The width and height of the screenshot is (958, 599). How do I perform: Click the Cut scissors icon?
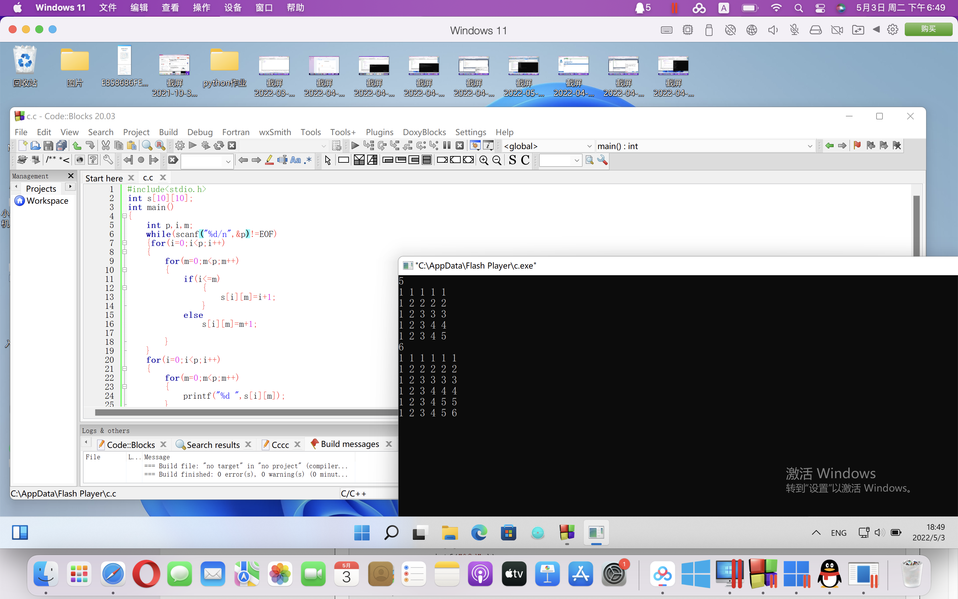[x=105, y=145]
